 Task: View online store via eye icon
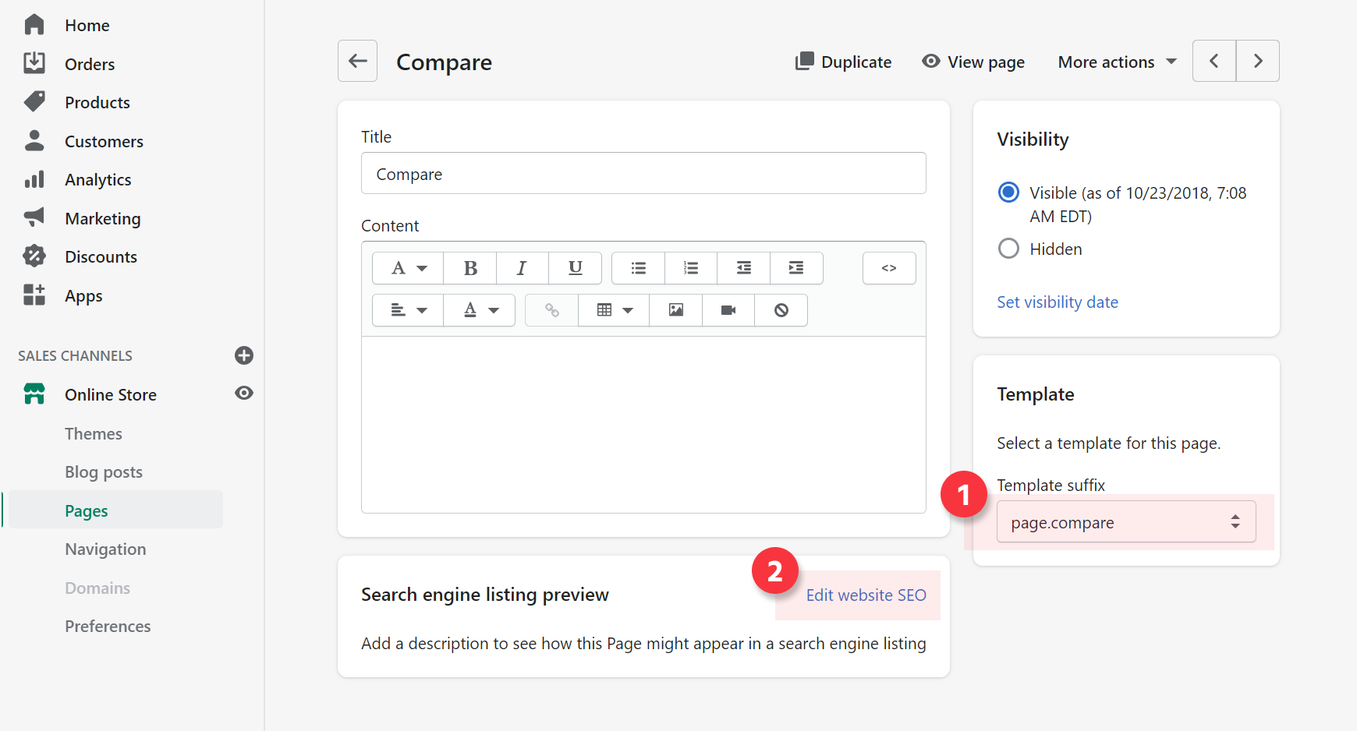click(x=244, y=394)
